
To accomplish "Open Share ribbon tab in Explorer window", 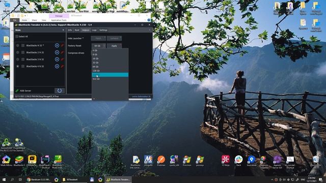I will pyautogui.click(x=34, y=20).
